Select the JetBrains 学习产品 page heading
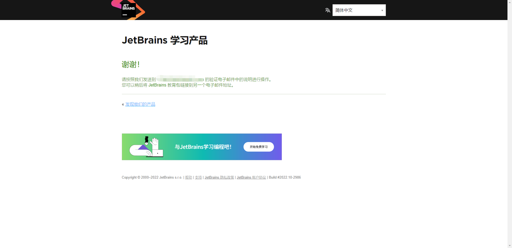 165,40
